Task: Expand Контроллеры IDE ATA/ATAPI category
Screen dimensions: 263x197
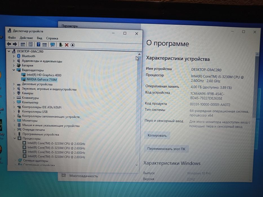Action: (14, 107)
